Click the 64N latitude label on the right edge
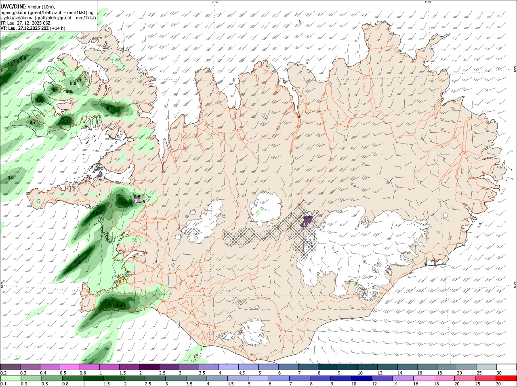 click(515, 285)
